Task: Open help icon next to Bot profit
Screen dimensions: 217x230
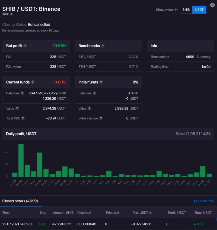Action: (25, 46)
